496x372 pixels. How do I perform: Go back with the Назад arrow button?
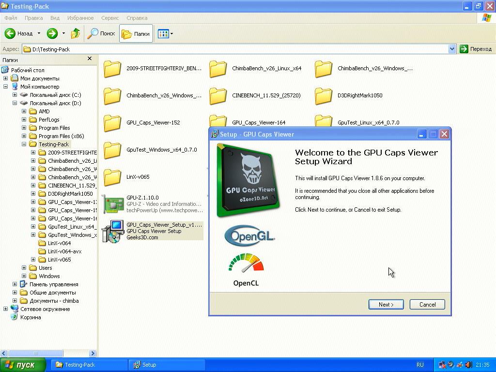coord(19,33)
